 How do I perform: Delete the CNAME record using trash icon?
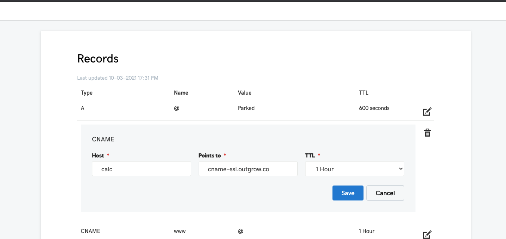point(427,133)
